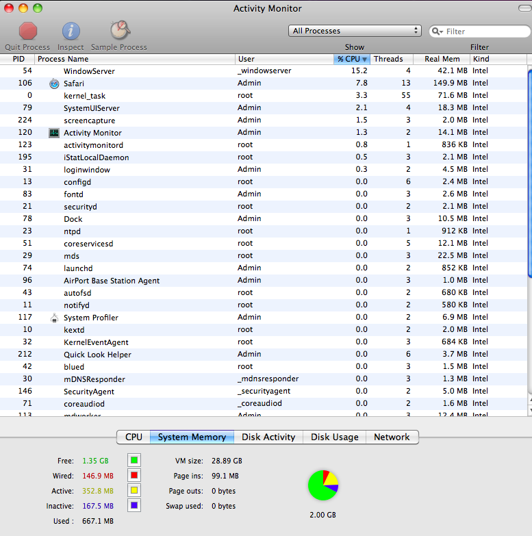Select the screencapture process
This screenshot has width=532, height=536.
click(264, 120)
